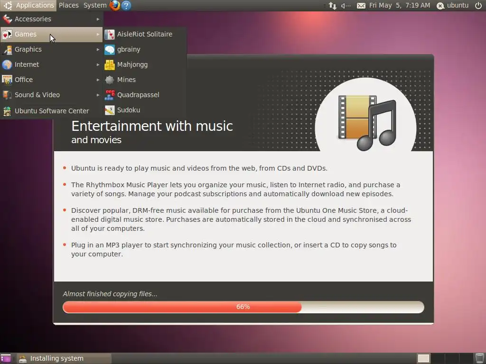Select Games menu entry

pyautogui.click(x=51, y=34)
